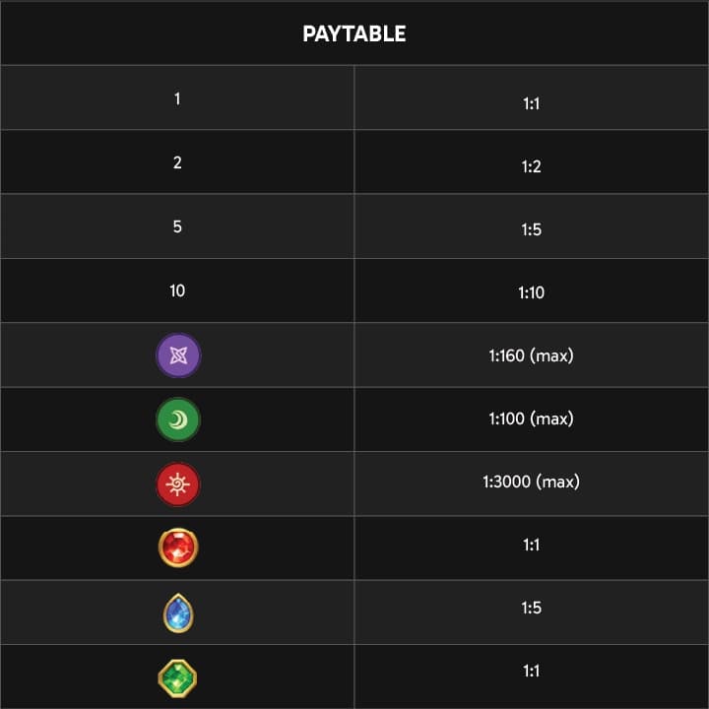709x709 pixels.
Task: Click the green crescent moon icon
Action: [178, 419]
